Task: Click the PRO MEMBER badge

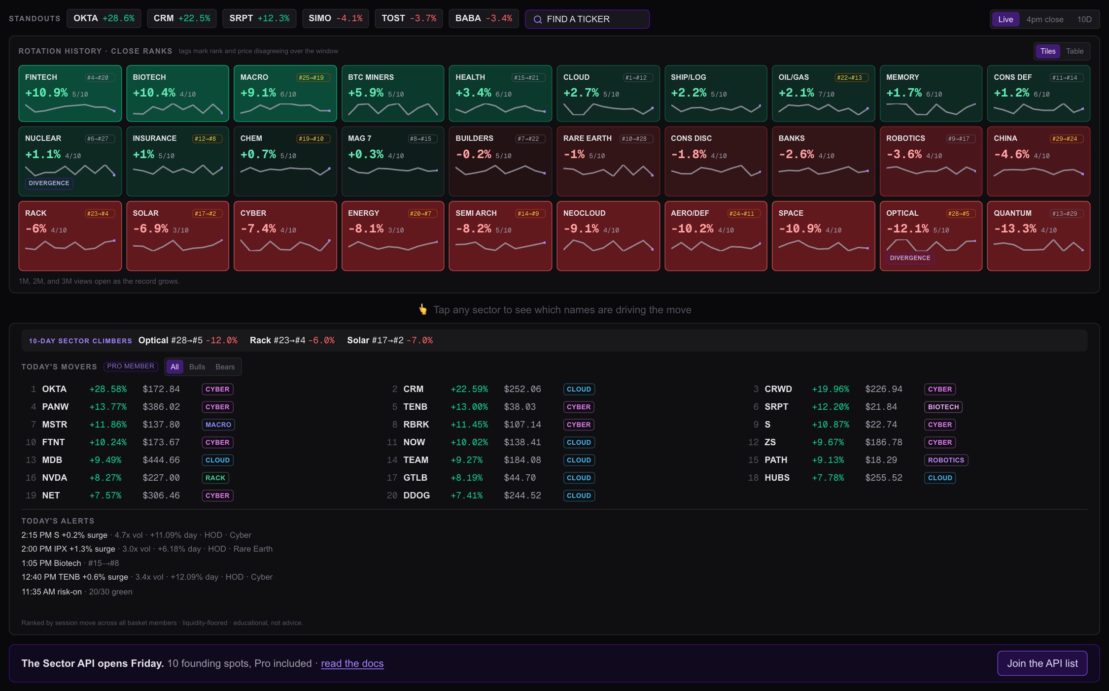Action: point(131,366)
